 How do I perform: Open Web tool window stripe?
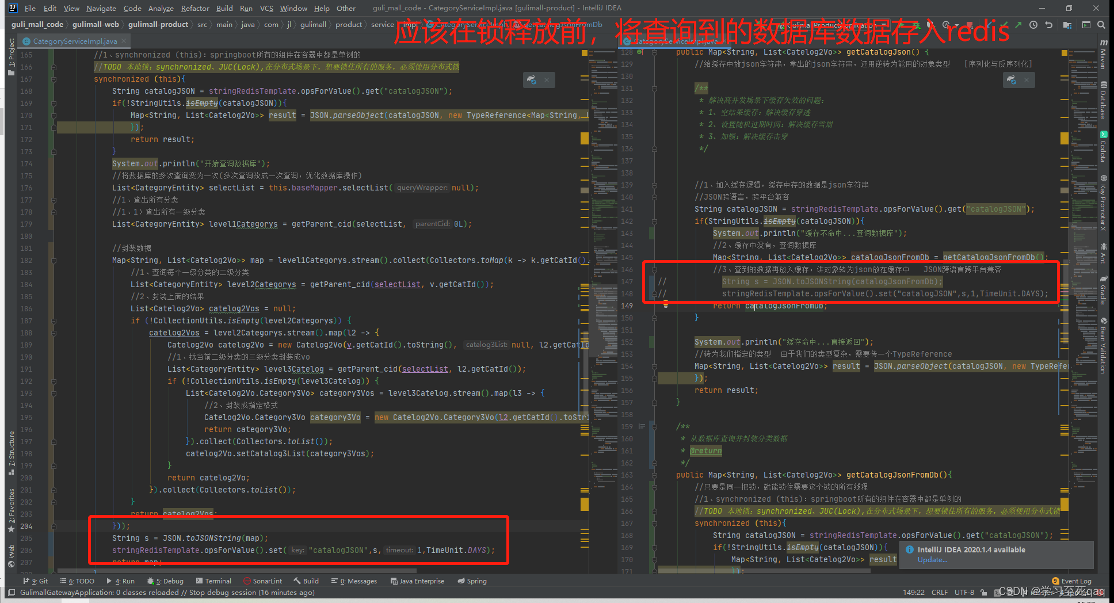tap(12, 556)
